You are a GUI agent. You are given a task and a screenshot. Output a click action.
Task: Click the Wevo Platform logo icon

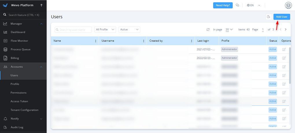click(5, 5)
